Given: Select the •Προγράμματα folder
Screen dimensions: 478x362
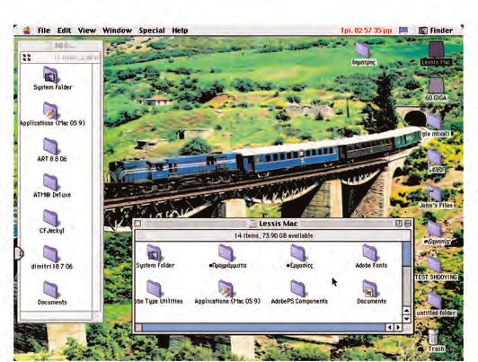Looking at the screenshot, I should 227,257.
